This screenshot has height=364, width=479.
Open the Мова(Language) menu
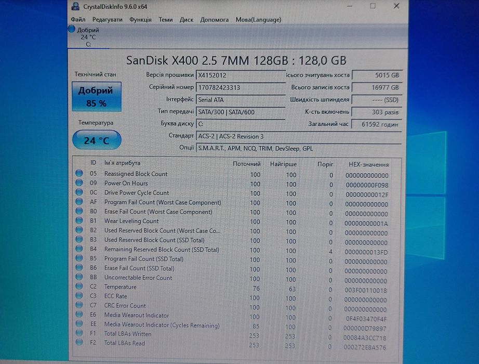coord(258,20)
